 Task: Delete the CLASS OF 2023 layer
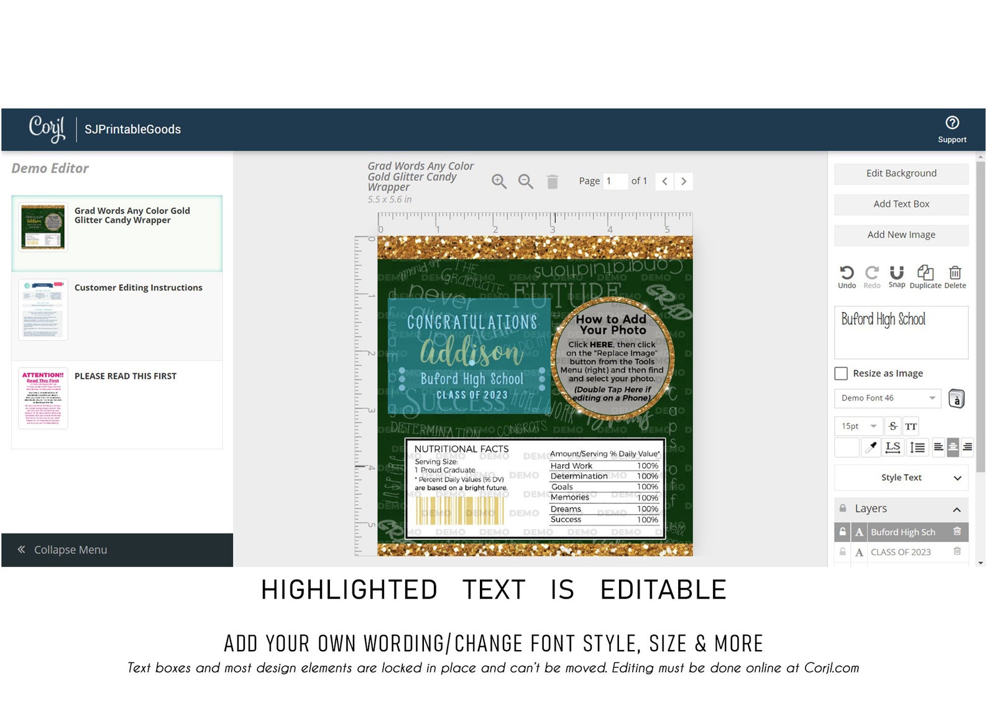[957, 551]
